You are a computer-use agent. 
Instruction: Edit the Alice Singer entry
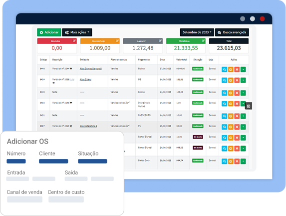click(x=231, y=80)
